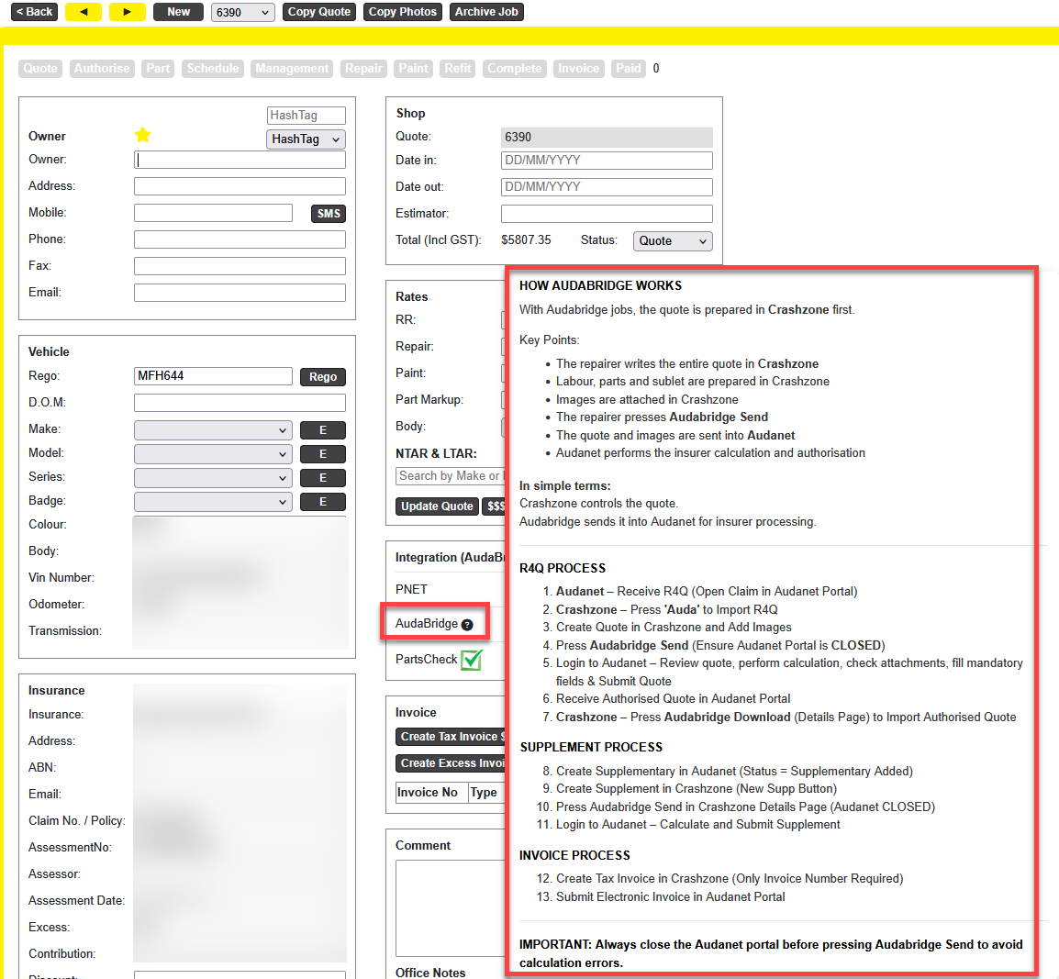The width and height of the screenshot is (1059, 979).
Task: Click the E button next to Make
Action: click(x=322, y=430)
